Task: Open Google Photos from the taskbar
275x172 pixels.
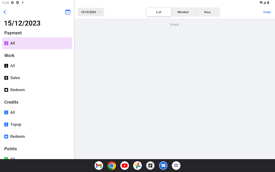Action: tap(137, 165)
